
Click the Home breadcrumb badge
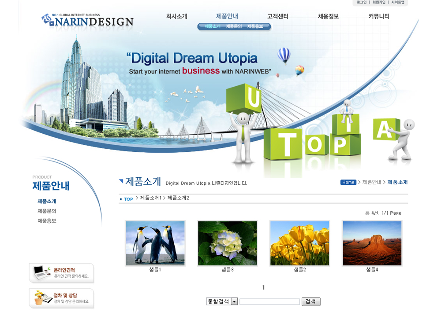[348, 182]
